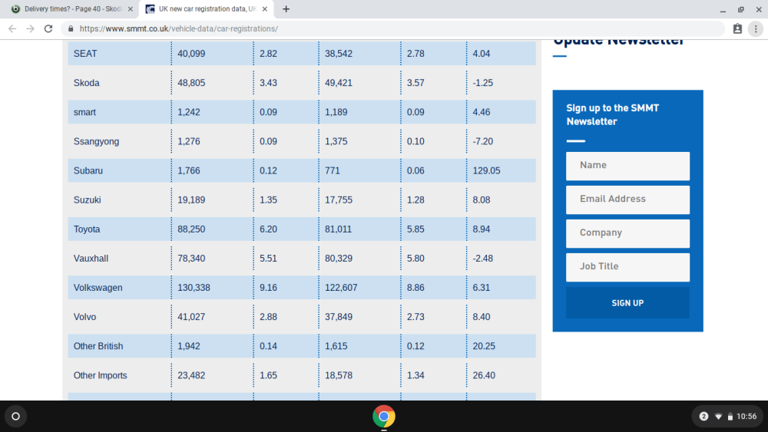
Task: Select the Suzuki row label
Action: [x=88, y=200]
